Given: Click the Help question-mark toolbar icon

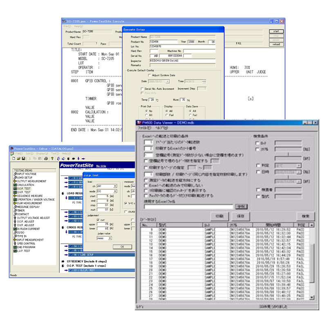Looking at the screenshot, I should point(52,157).
